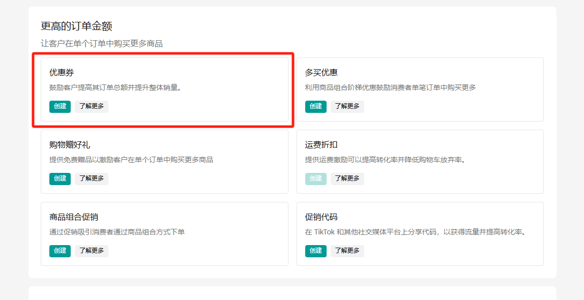
Task: Click the 更高的订单金额 section heading
Action: (x=76, y=26)
